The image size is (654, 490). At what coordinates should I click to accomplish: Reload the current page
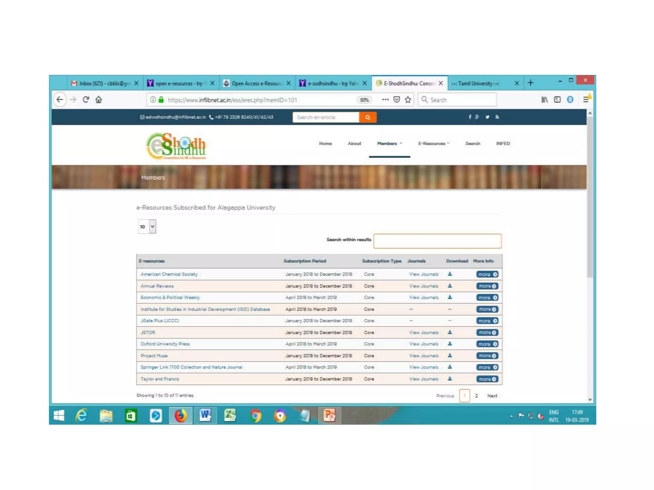tap(86, 100)
